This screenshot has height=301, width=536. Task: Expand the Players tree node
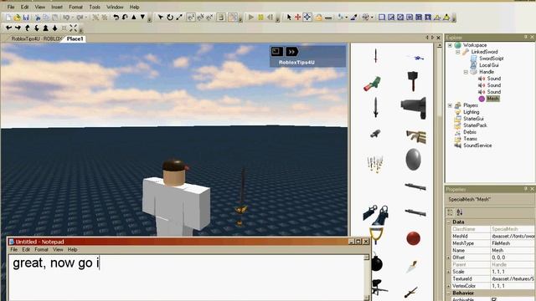(x=450, y=105)
